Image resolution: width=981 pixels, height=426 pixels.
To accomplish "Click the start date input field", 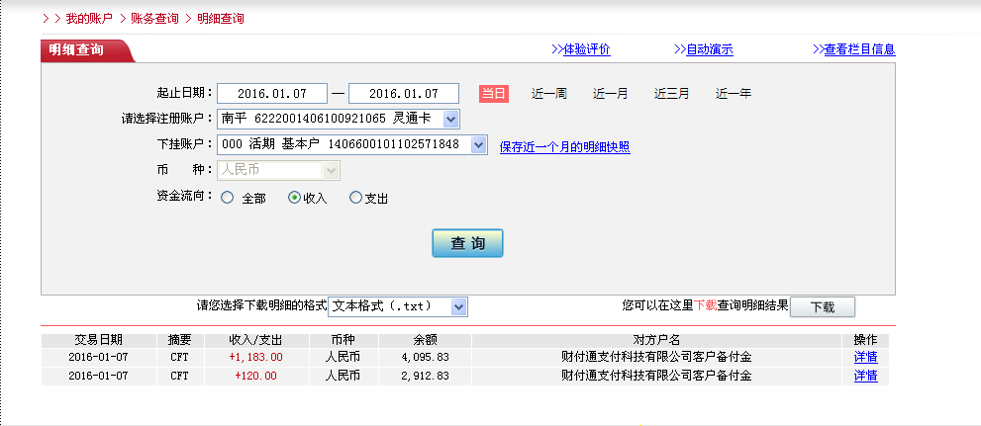I will click(x=271, y=94).
